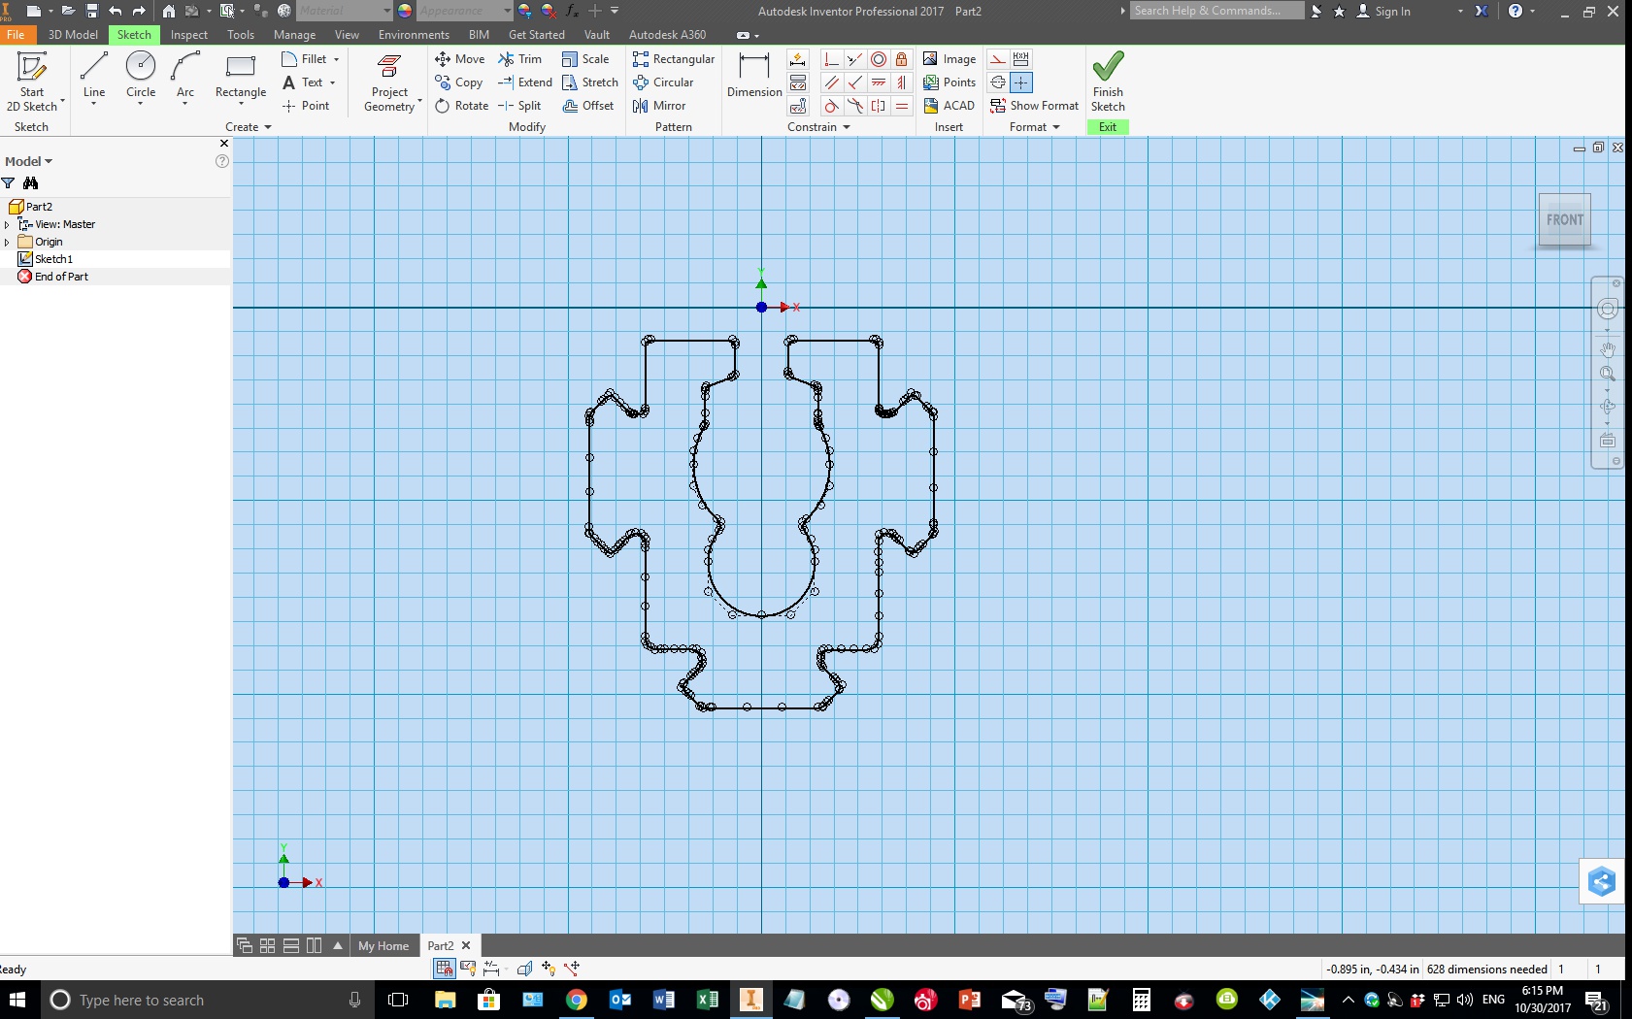Select the Line tool
The image size is (1632, 1019).
coord(93,73)
